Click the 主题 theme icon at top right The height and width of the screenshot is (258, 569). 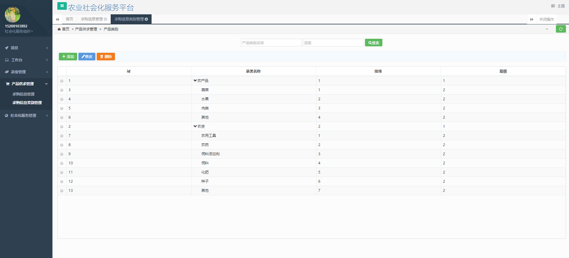pyautogui.click(x=553, y=6)
